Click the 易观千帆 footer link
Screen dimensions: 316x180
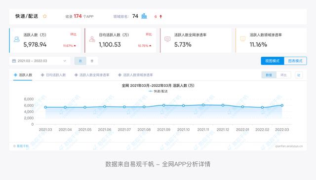(23, 146)
